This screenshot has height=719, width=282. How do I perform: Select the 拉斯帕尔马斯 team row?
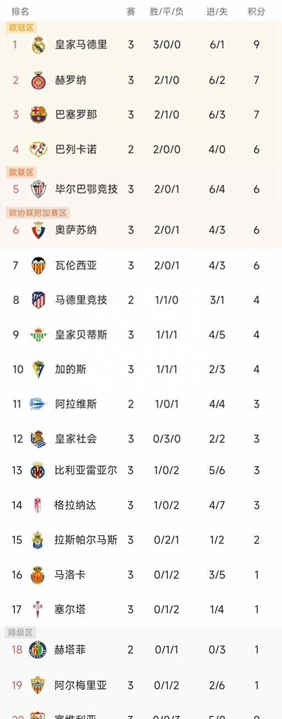point(141,540)
